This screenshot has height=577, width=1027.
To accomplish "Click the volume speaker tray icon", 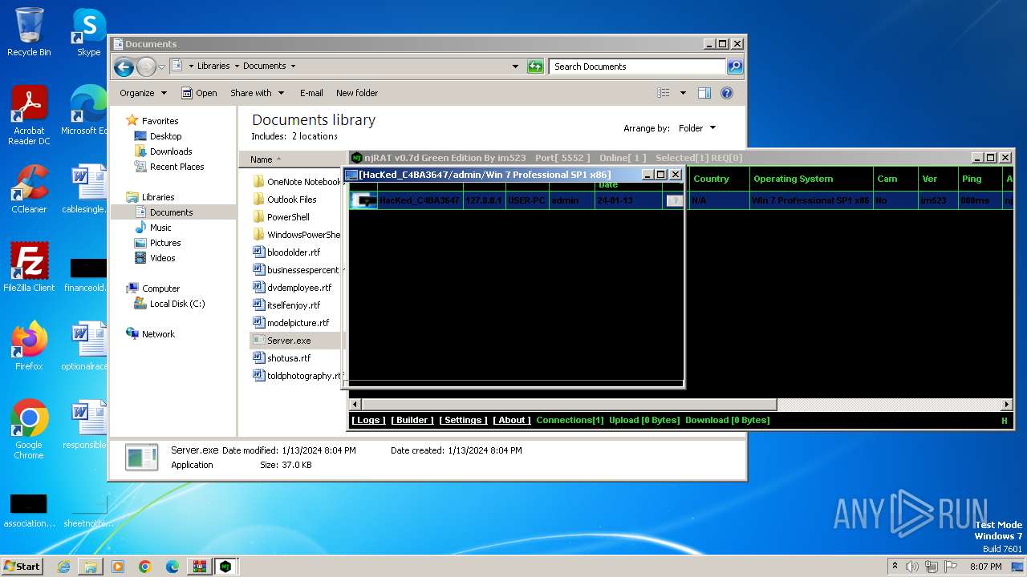I will click(x=912, y=567).
